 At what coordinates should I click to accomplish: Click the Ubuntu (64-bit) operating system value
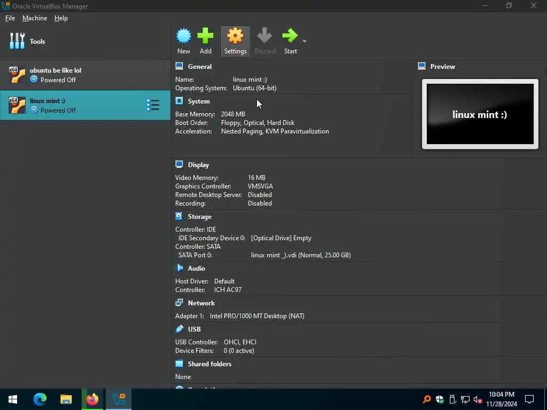[255, 88]
